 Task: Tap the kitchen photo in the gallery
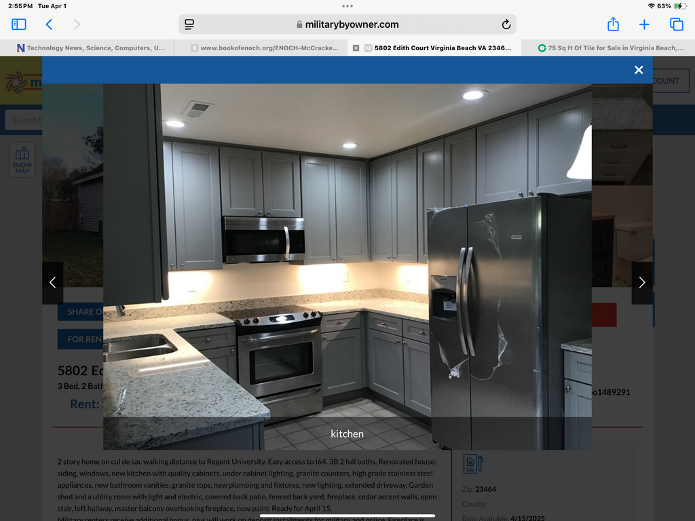pyautogui.click(x=347, y=267)
